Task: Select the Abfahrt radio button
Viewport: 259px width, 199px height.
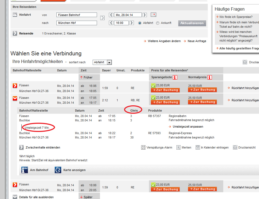Action: [140, 23]
